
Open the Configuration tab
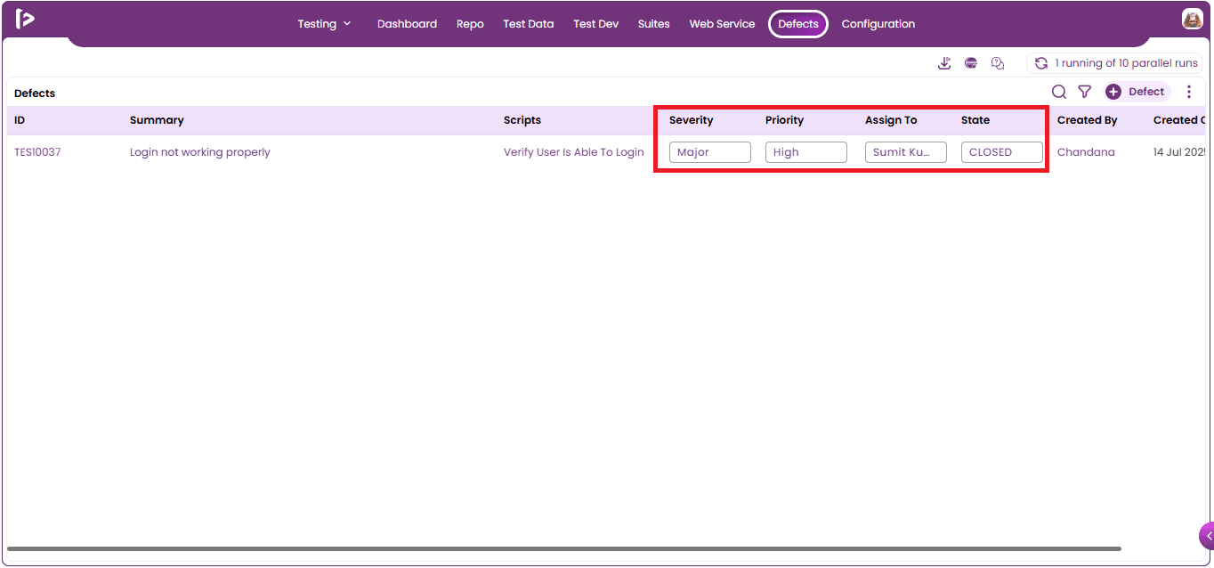point(878,24)
